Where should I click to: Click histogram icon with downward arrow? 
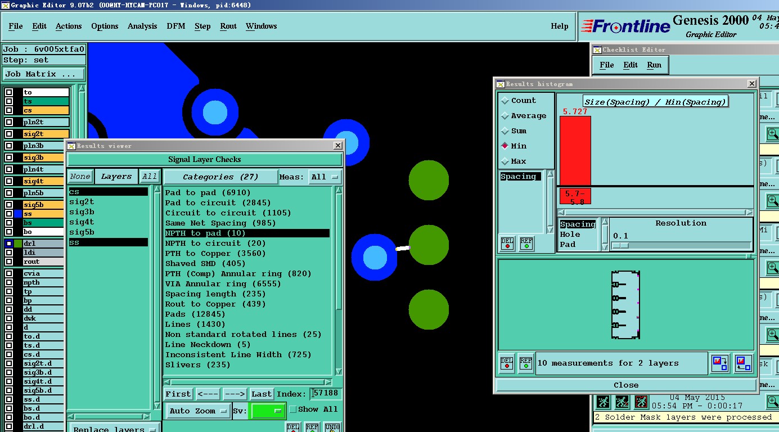tap(720, 363)
